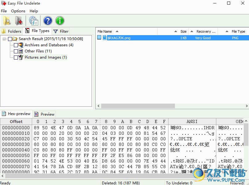Screen dimensions: 249x185
Task: Click the Archives and Databases category icon
Action: point(21,45)
